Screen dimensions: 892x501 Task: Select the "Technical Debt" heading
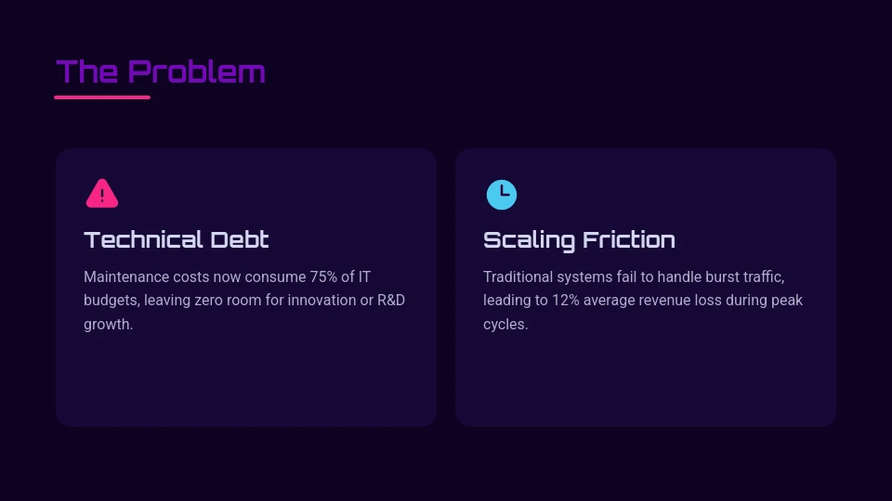point(177,239)
